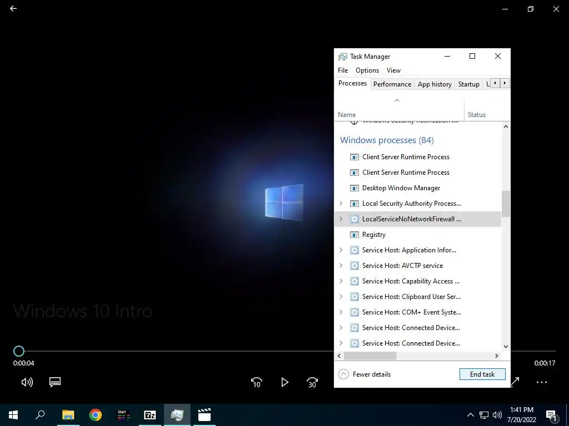569x426 pixels.
Task: Expand Service Host: Clipboard User Service
Action: coord(341,297)
